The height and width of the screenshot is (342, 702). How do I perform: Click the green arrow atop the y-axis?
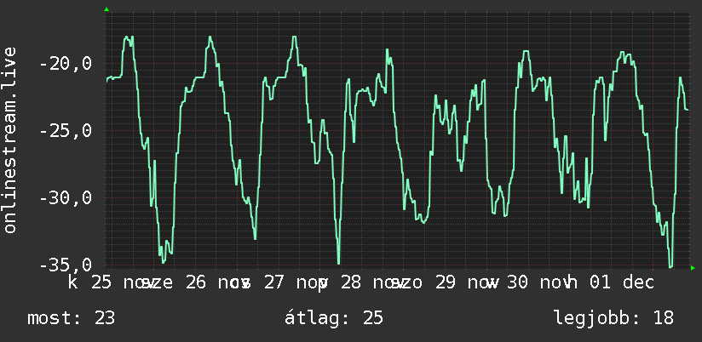click(106, 9)
